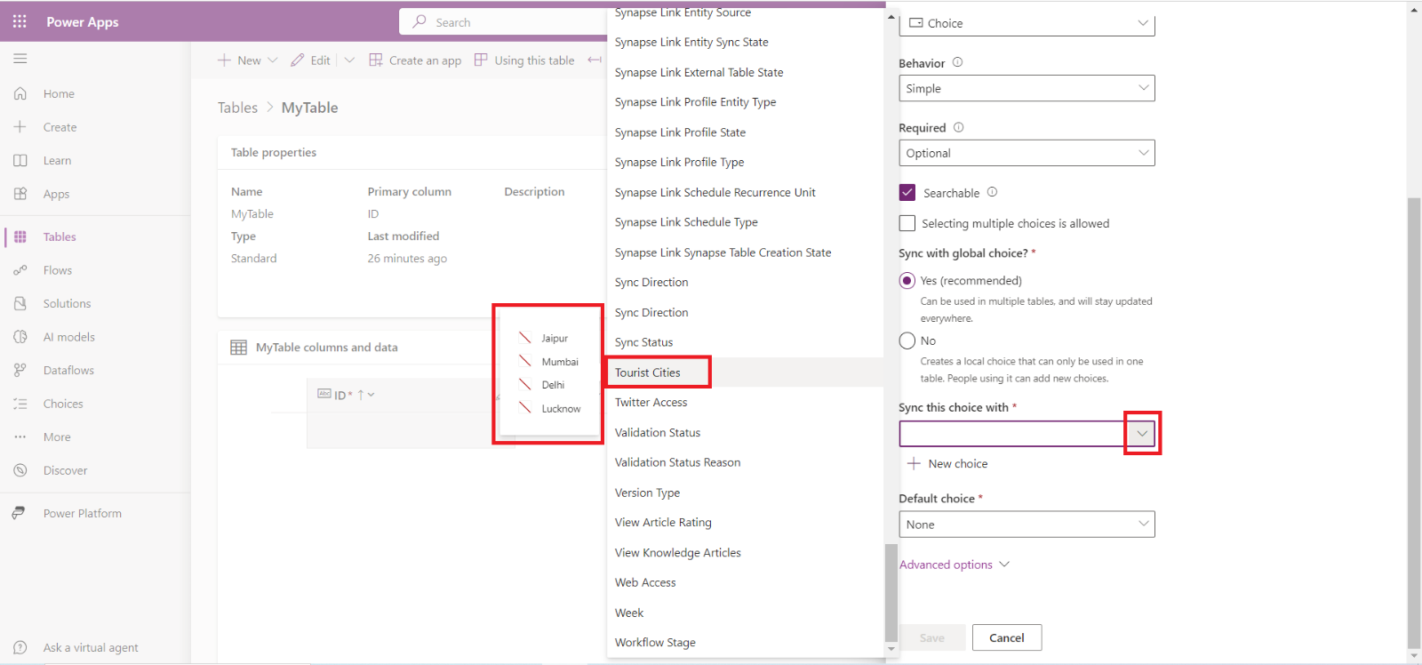Click the Ask a virtual agent icon

pos(20,647)
